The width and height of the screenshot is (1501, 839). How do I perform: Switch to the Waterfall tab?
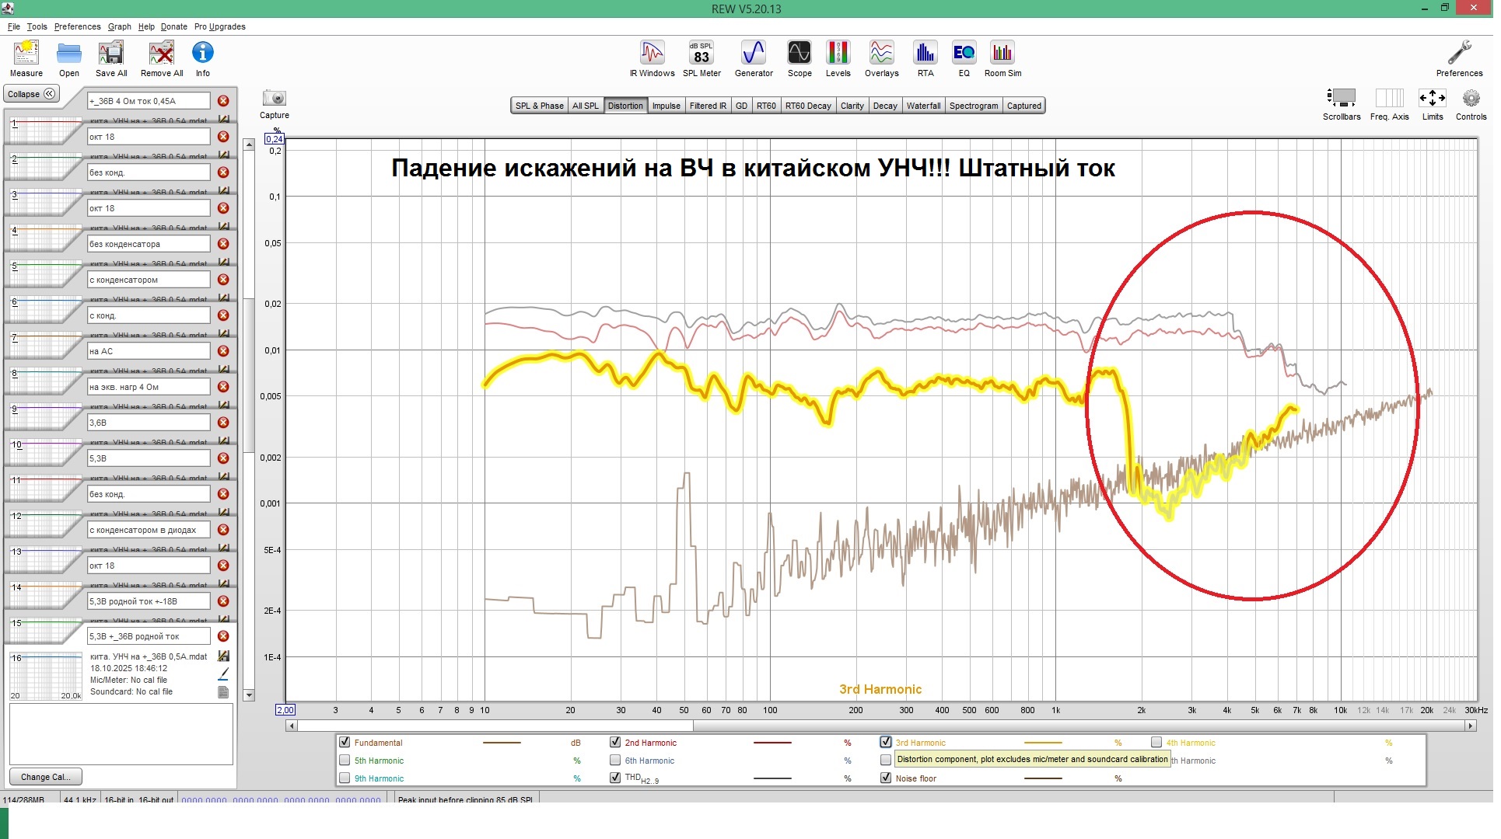click(x=923, y=106)
